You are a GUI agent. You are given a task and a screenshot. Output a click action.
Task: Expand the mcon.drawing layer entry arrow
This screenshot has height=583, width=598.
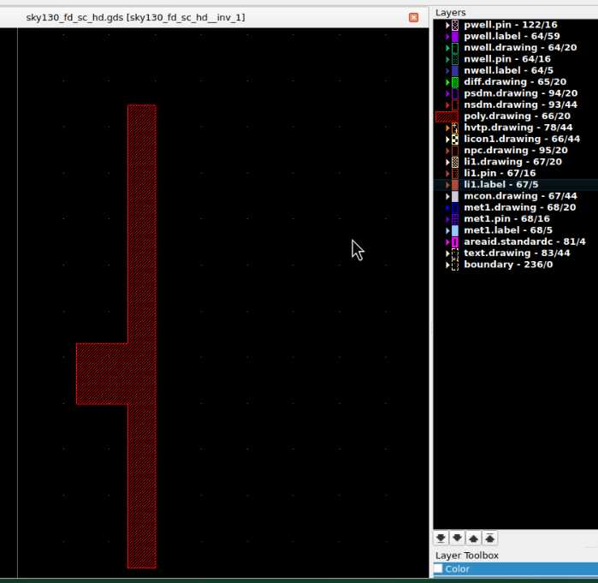pos(447,196)
